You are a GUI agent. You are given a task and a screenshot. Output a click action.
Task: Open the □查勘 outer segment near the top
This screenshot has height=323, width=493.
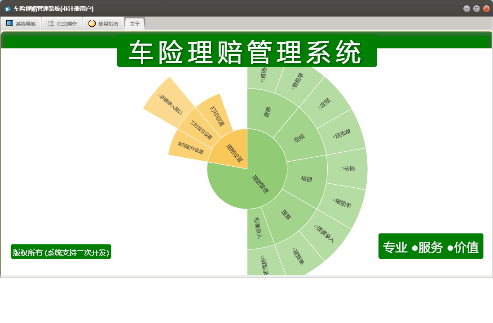263,75
